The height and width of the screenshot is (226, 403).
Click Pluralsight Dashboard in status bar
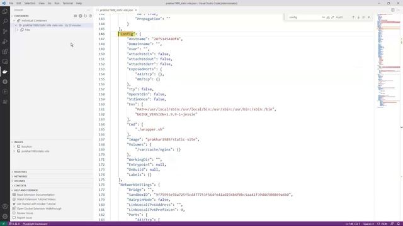coord(35,223)
